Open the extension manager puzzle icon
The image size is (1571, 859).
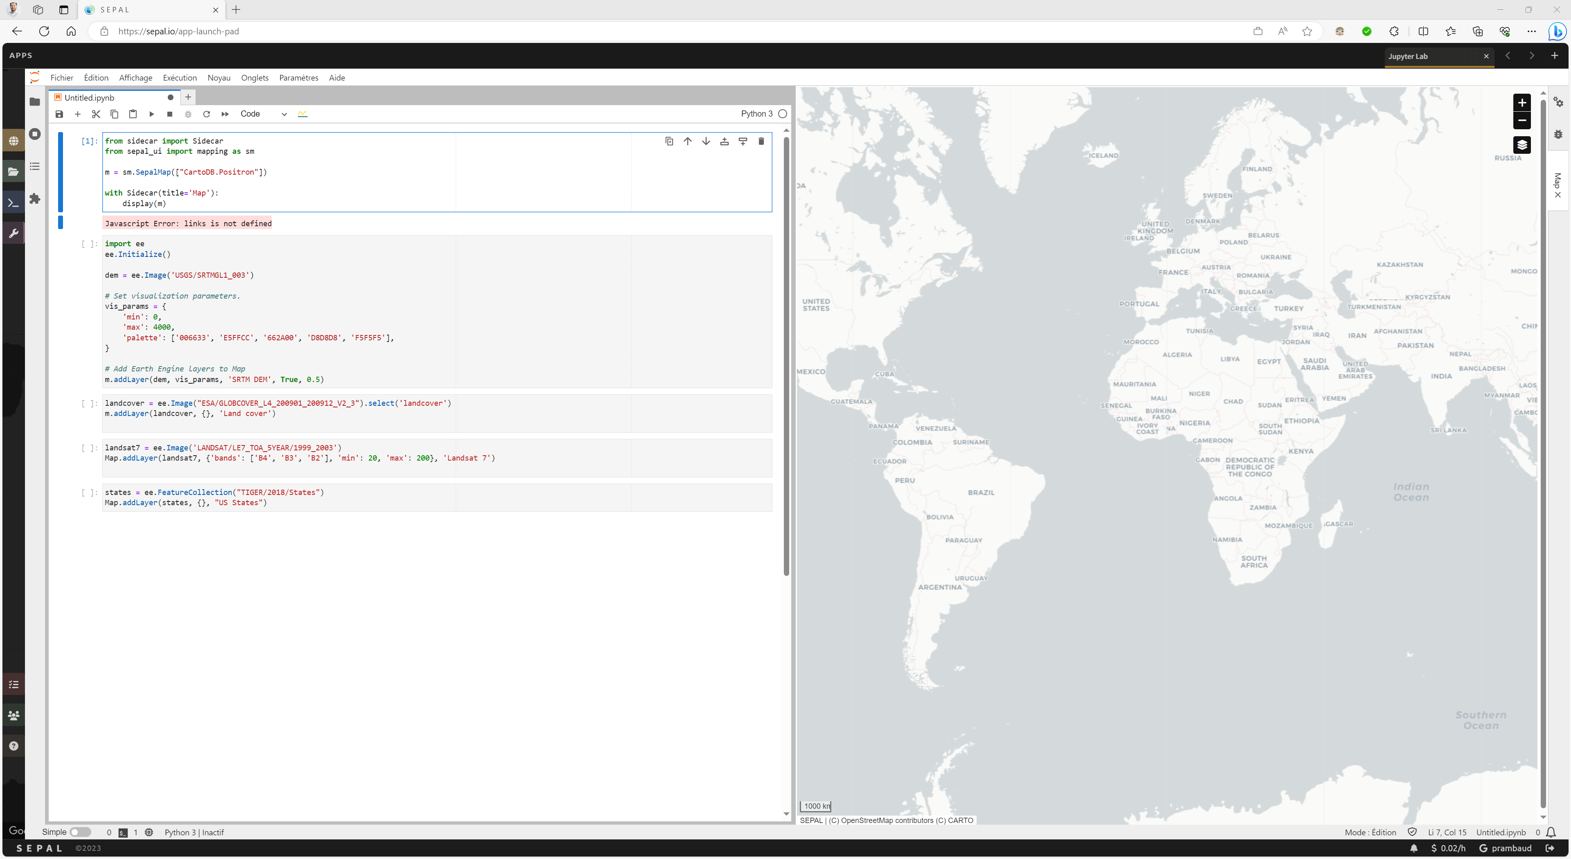coord(35,199)
